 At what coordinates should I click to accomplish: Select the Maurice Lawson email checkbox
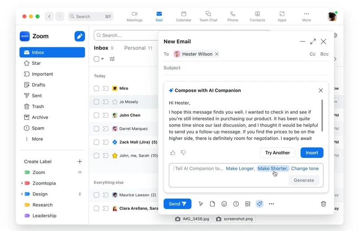click(96, 195)
